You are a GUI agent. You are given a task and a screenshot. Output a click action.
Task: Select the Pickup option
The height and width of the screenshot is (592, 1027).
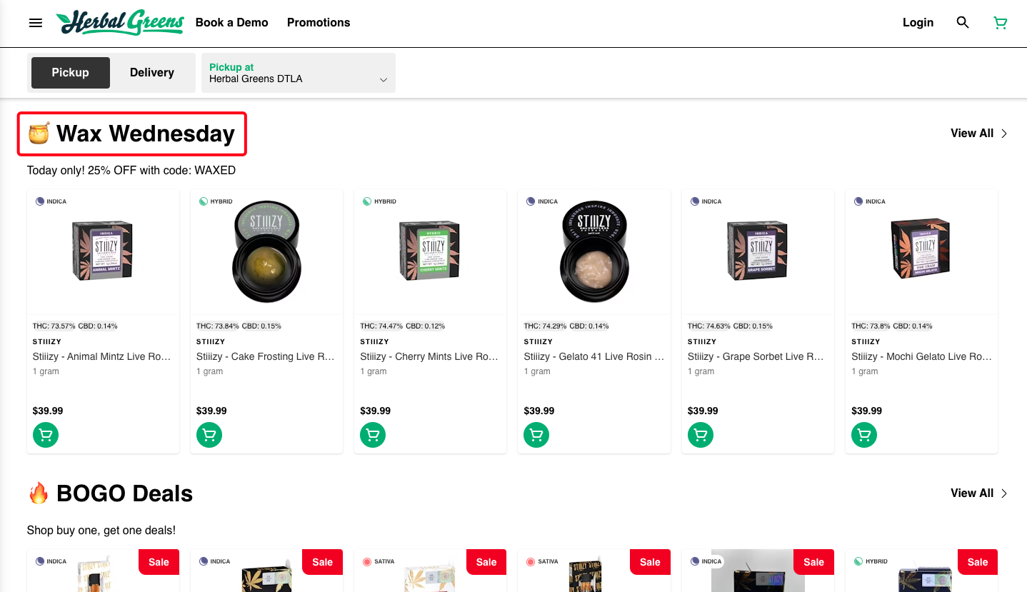click(x=70, y=73)
